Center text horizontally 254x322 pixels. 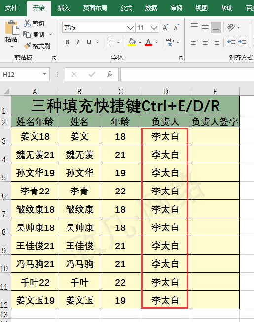tap(205, 42)
